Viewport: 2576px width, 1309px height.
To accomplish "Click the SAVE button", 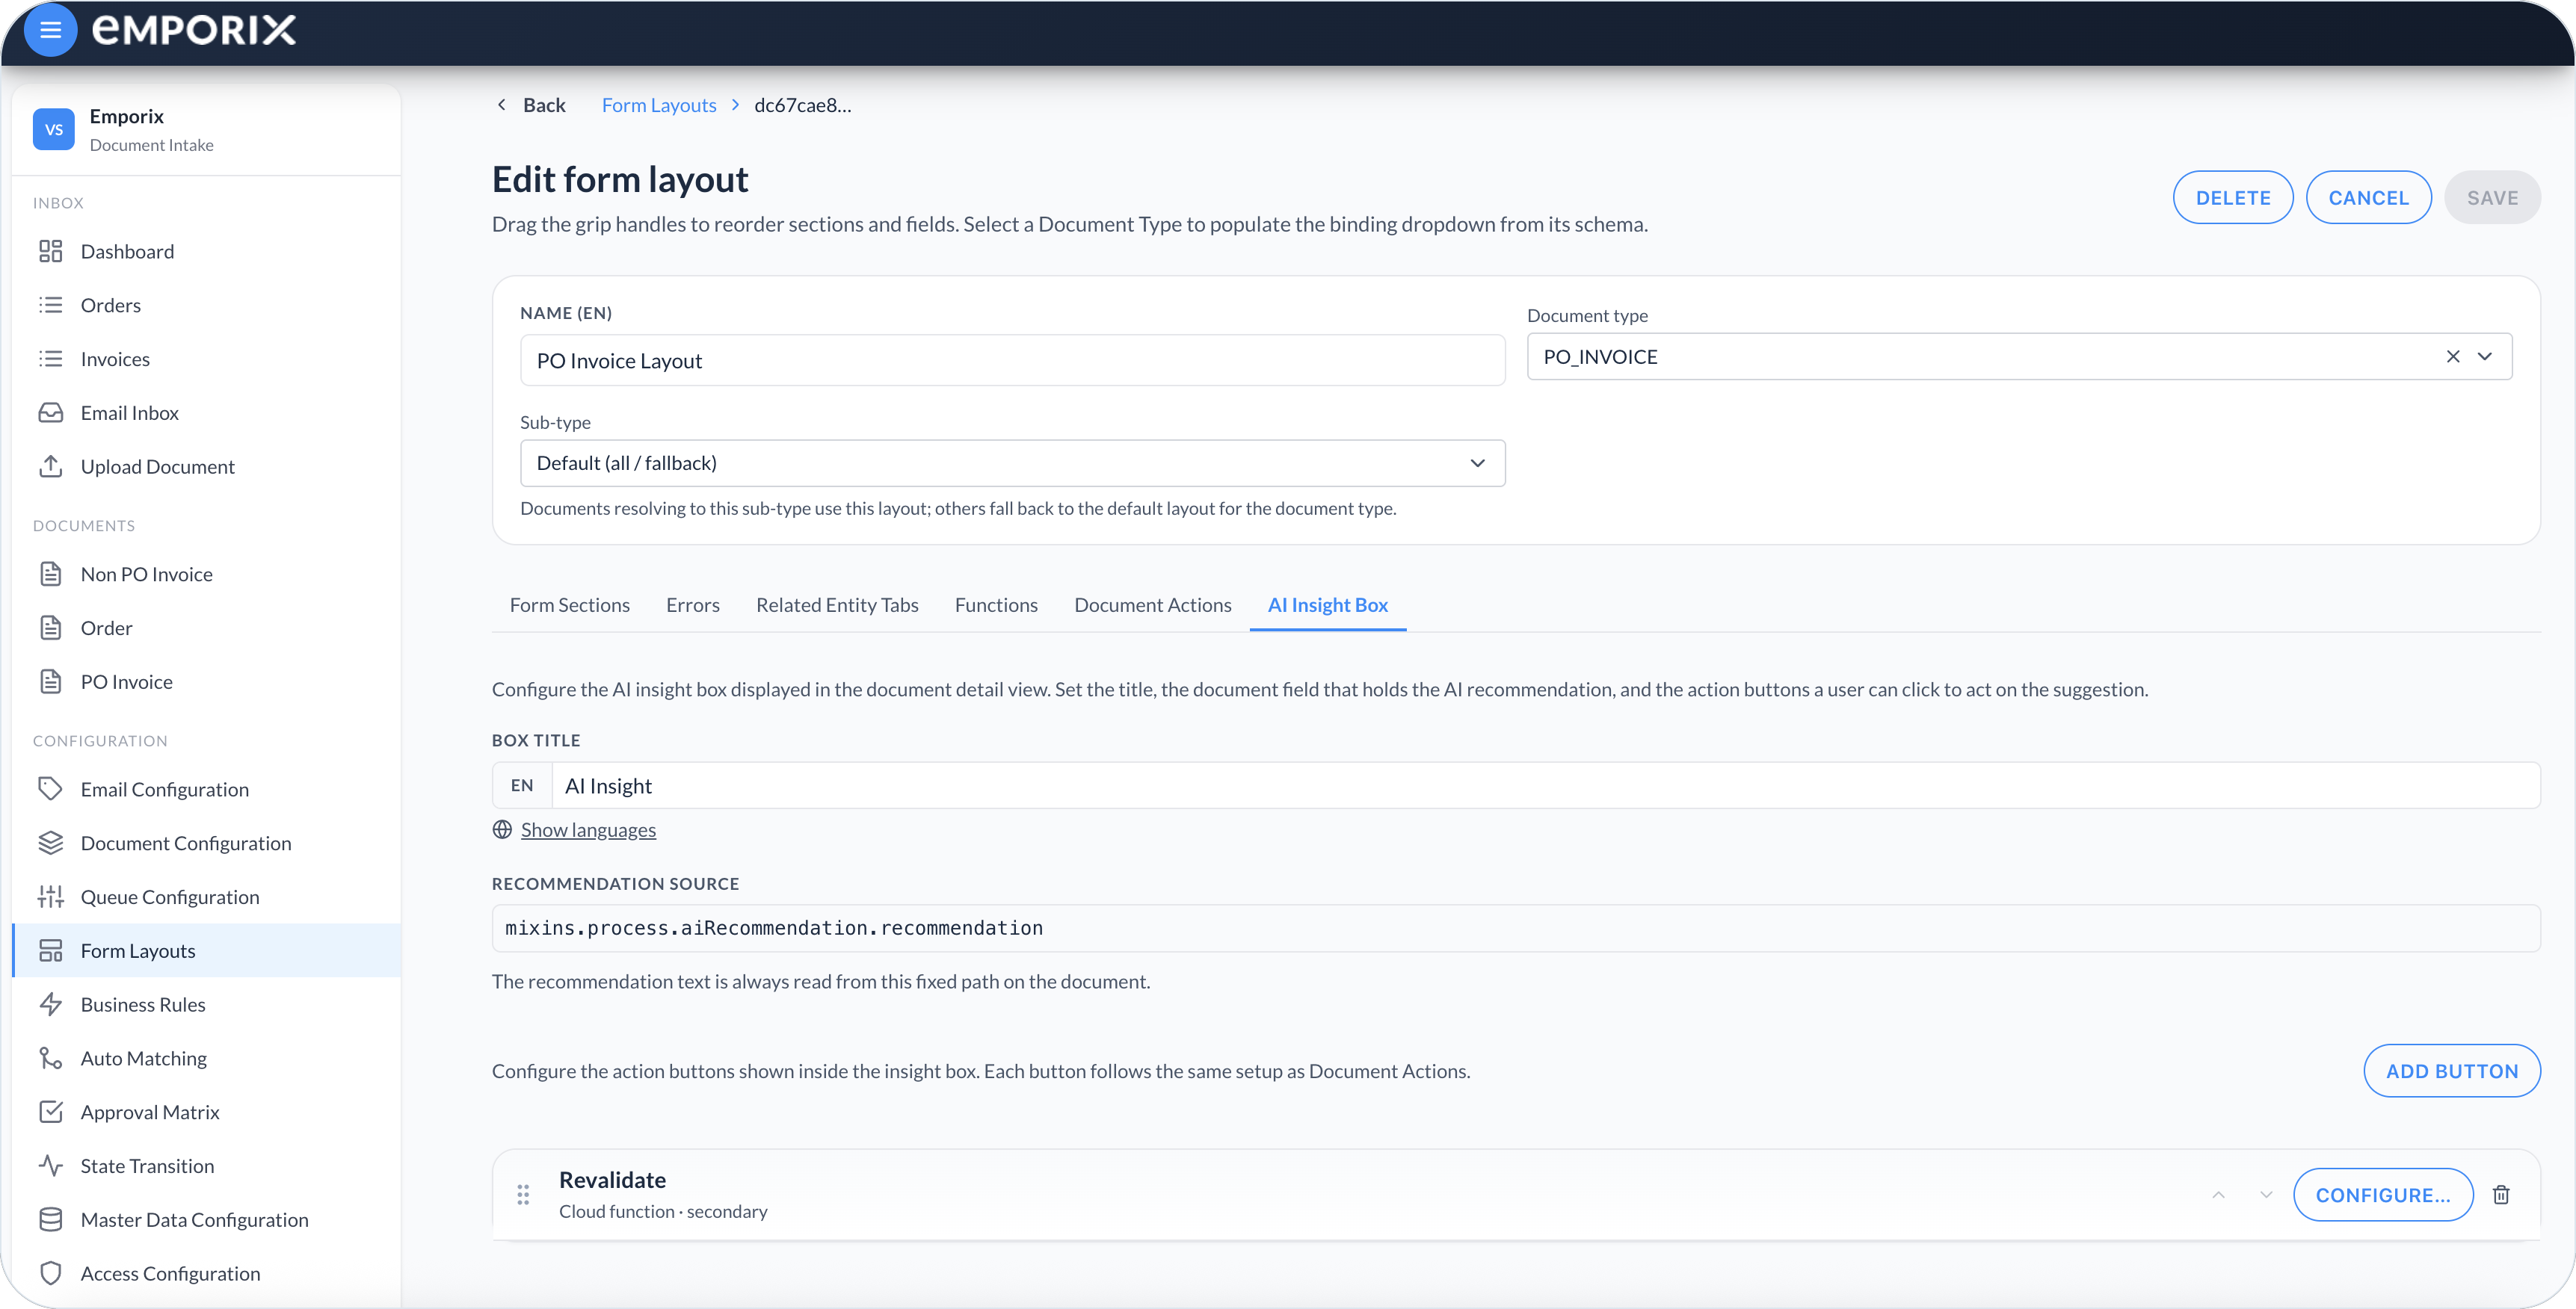I will coord(2492,198).
